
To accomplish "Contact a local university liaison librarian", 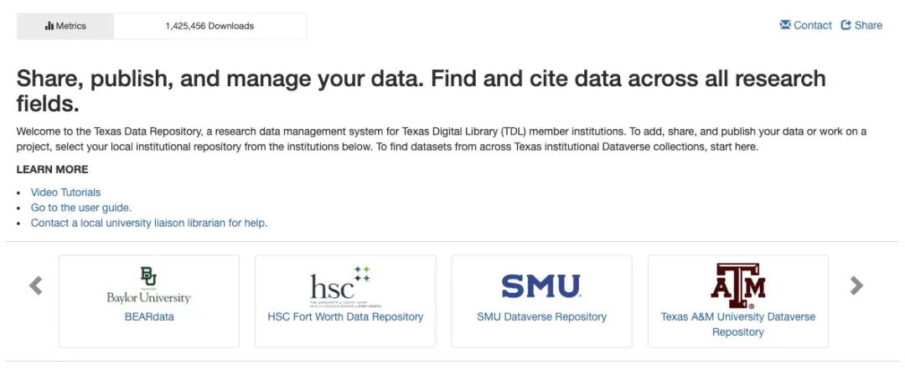I will click(x=149, y=224).
